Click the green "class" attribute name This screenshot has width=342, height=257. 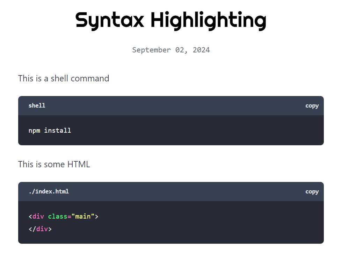tap(58, 216)
